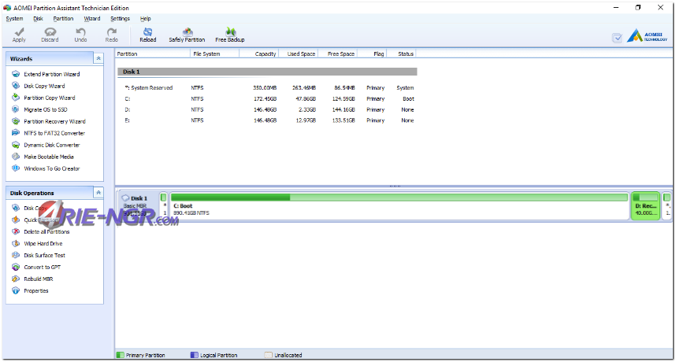Image resolution: width=676 pixels, height=362 pixels.
Task: Click the Status column header
Action: pyautogui.click(x=402, y=54)
